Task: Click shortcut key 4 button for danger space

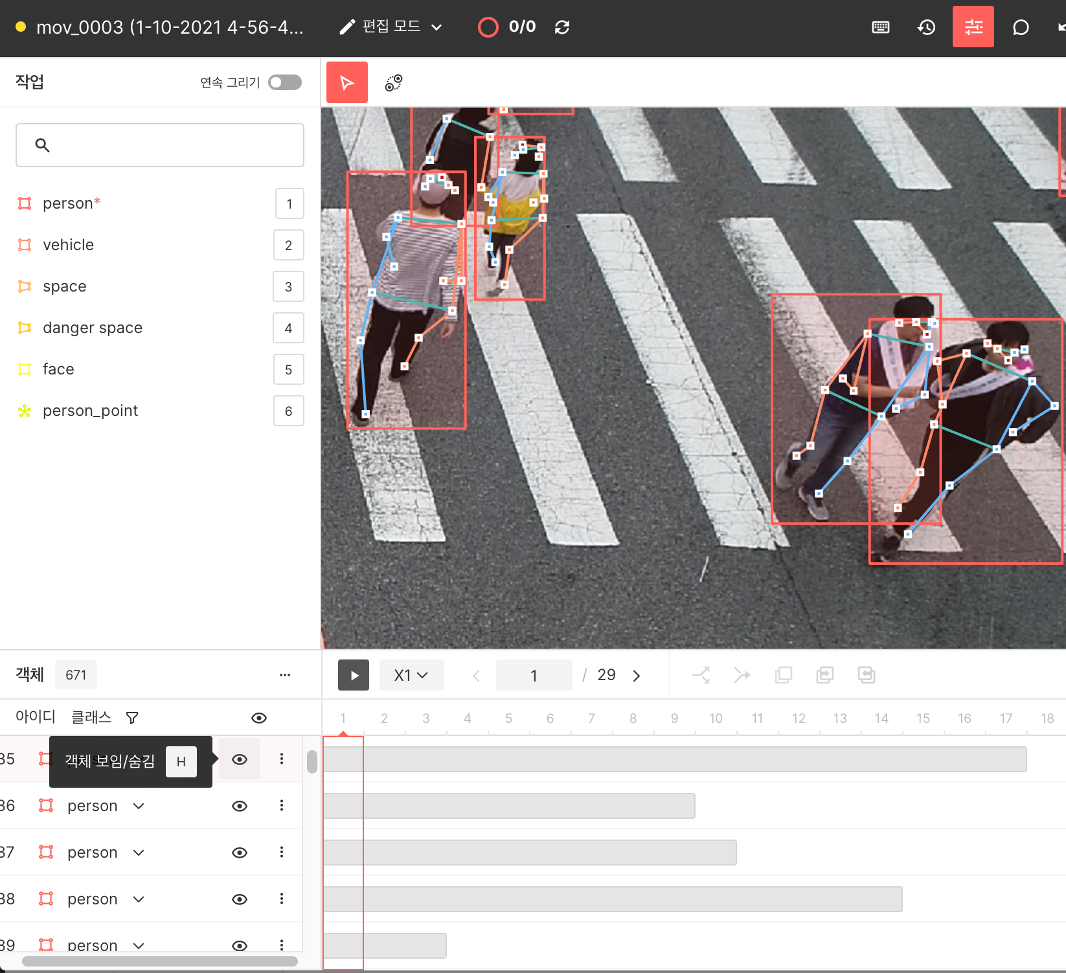Action: coord(289,328)
